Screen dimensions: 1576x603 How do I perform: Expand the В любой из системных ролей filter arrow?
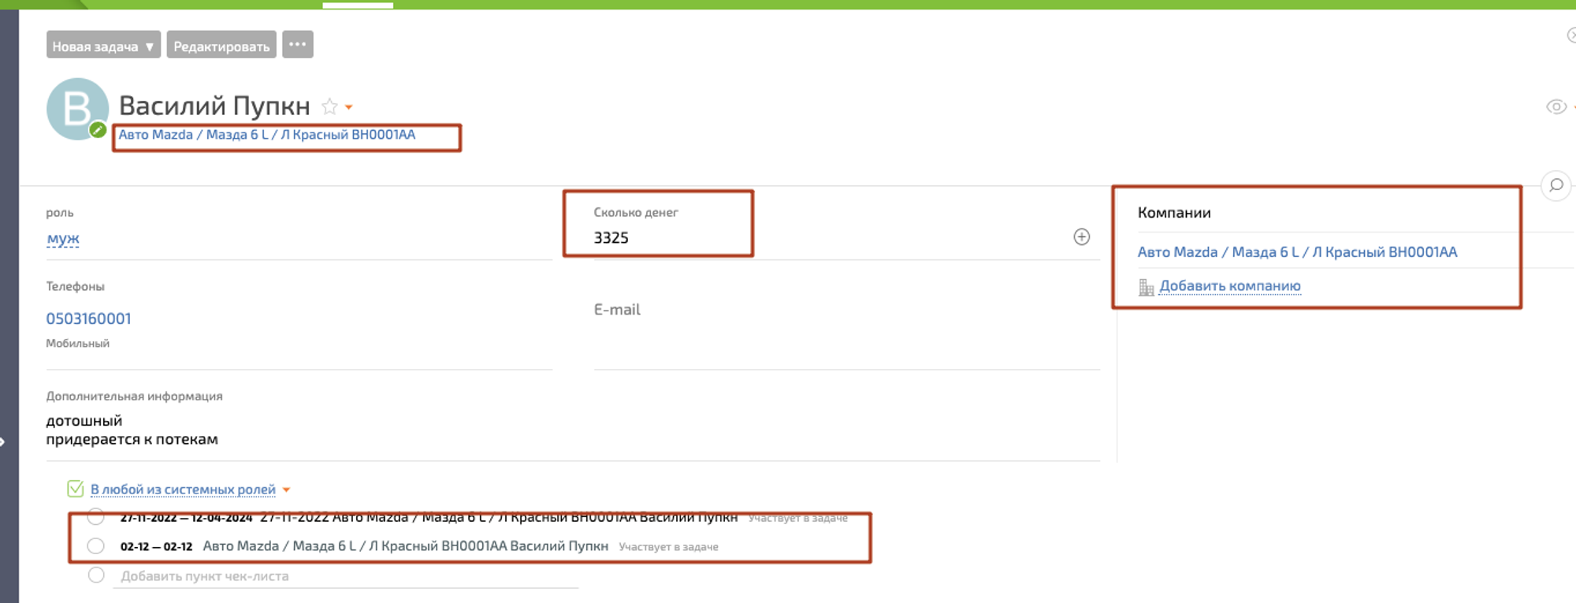[287, 490]
